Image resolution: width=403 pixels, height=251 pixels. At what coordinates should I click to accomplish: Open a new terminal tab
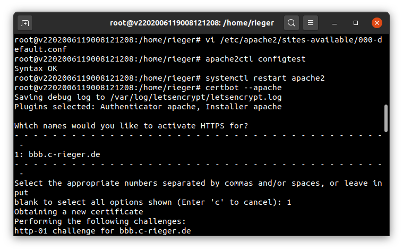click(x=25, y=23)
